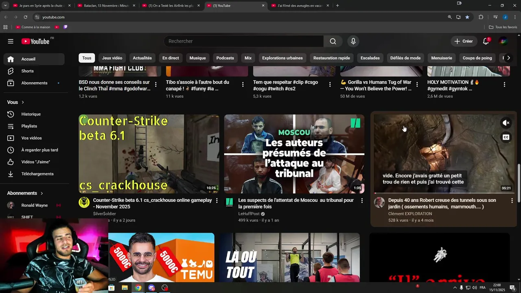Select the Restauration rapide chip
This screenshot has height=293, width=521.
(x=331, y=58)
